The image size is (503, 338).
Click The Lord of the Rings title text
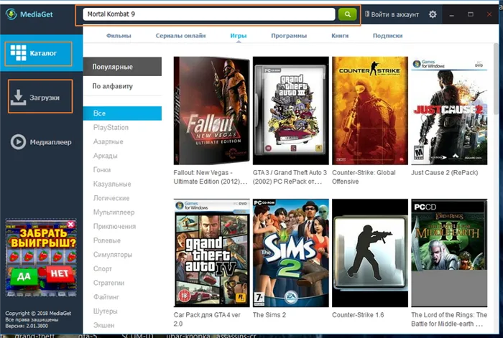click(x=449, y=319)
